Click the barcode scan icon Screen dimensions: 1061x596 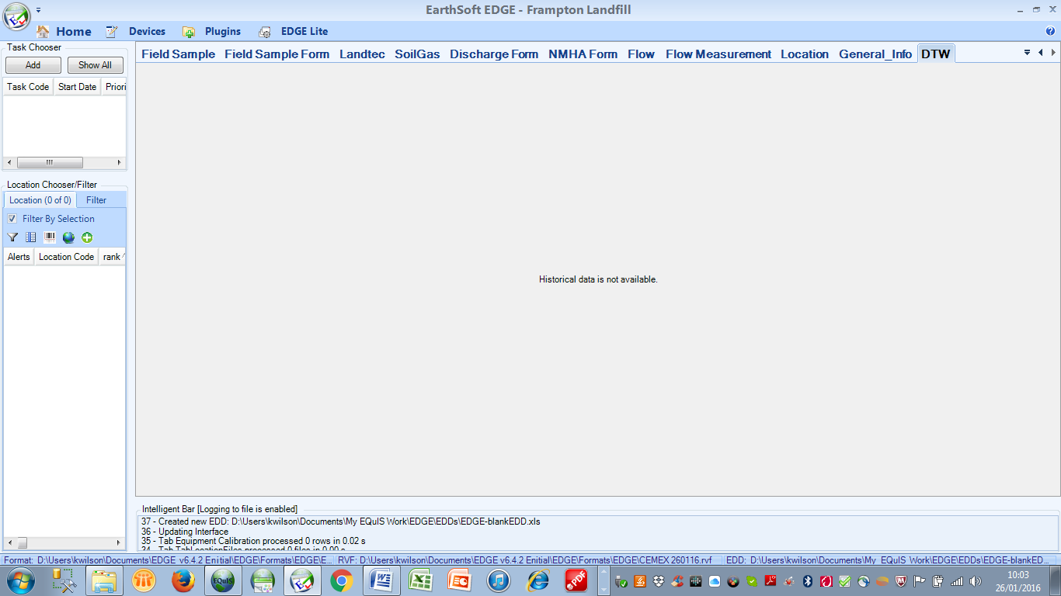tap(50, 237)
